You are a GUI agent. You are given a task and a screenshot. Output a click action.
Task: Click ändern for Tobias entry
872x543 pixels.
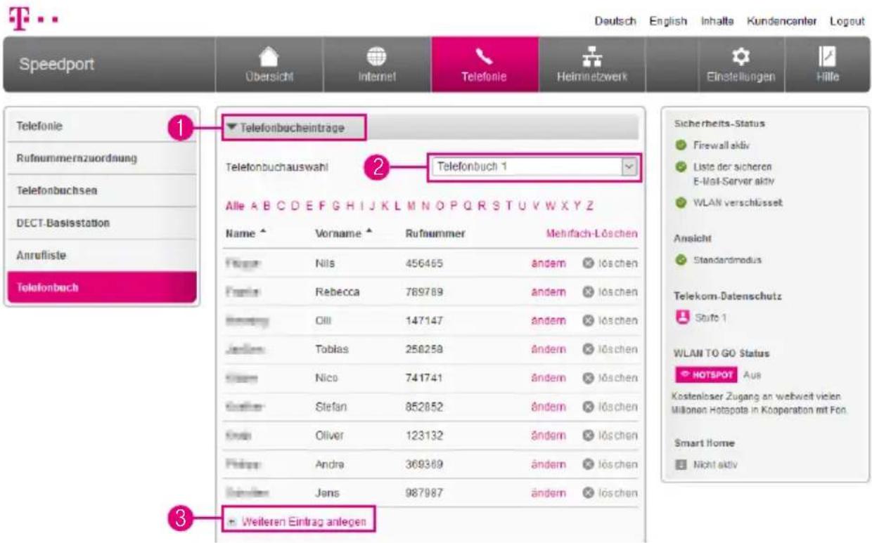point(549,350)
